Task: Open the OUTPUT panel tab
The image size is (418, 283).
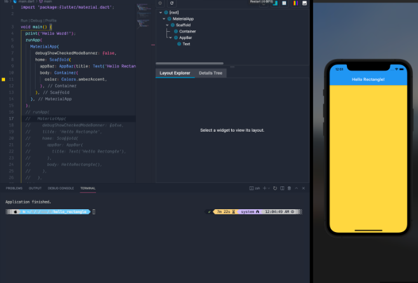Action: pos(35,188)
